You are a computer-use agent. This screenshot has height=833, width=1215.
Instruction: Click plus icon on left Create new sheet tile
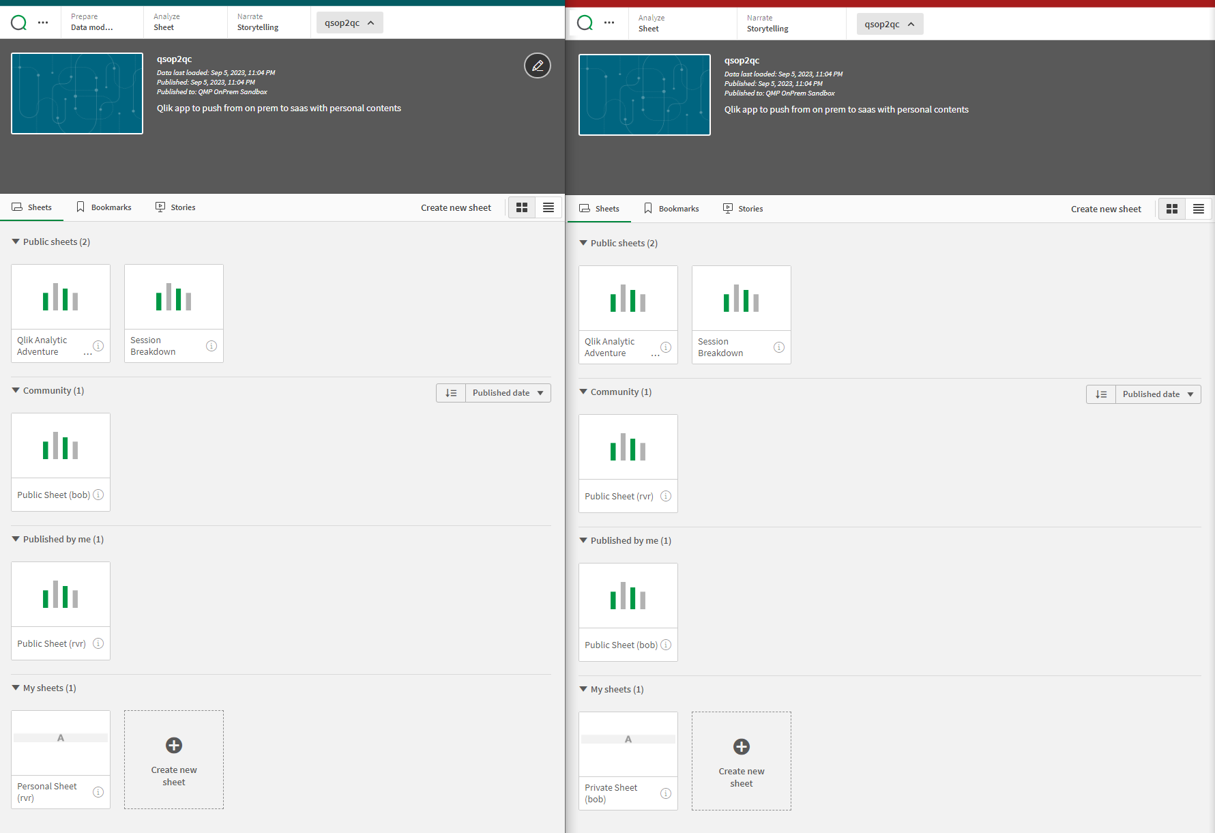pos(174,745)
